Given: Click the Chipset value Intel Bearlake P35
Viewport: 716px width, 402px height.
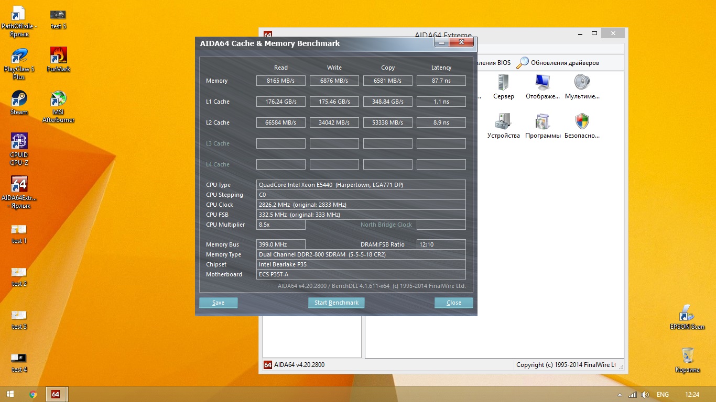Looking at the screenshot, I should point(361,264).
